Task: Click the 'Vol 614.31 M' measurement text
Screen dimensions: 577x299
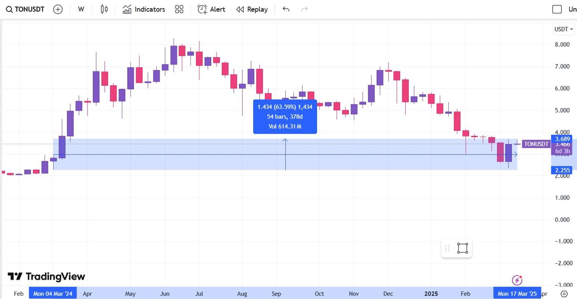Action: pyautogui.click(x=285, y=126)
